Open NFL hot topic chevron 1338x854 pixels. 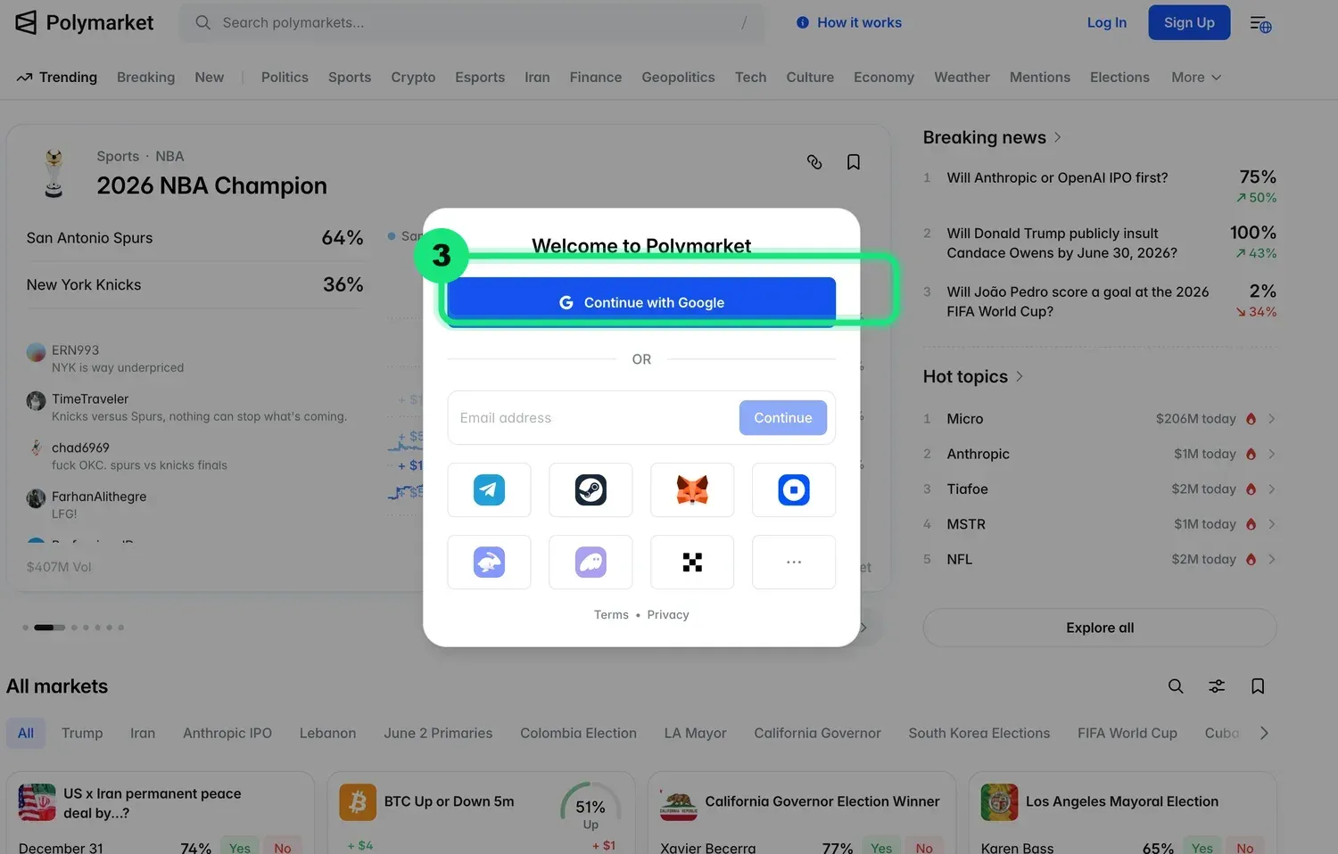tap(1271, 560)
